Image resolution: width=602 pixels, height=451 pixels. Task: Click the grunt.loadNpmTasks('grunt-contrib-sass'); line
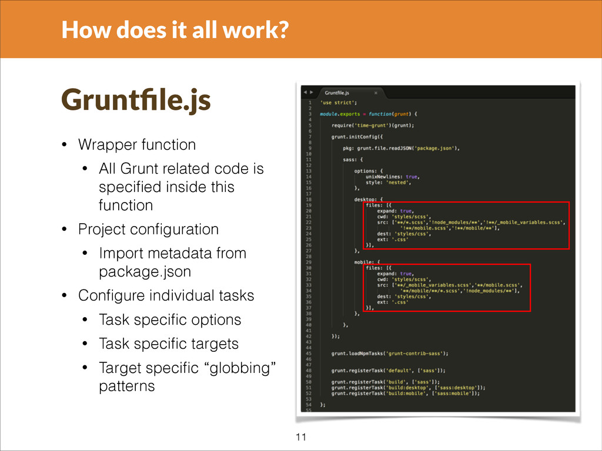[x=390, y=354]
